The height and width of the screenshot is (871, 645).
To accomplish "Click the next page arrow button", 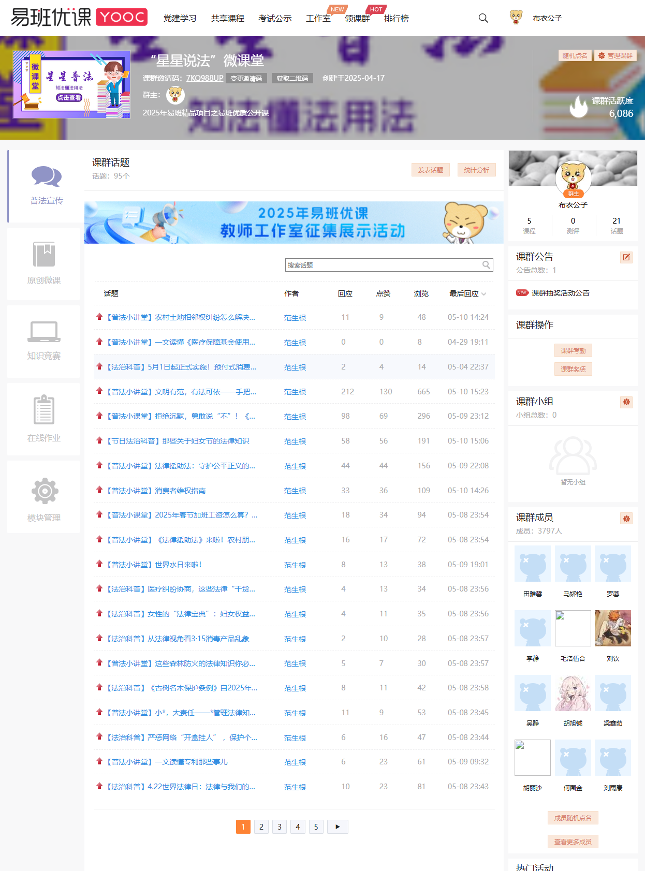I will coord(338,826).
